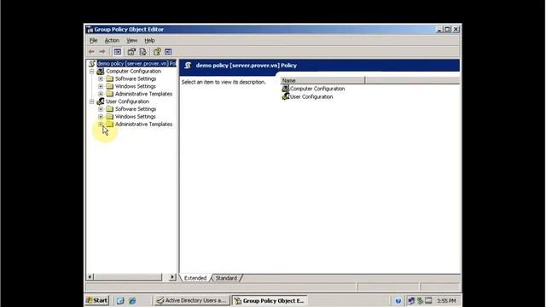546x307 pixels.
Task: Click the Properties toolbar icon
Action: 131,52
